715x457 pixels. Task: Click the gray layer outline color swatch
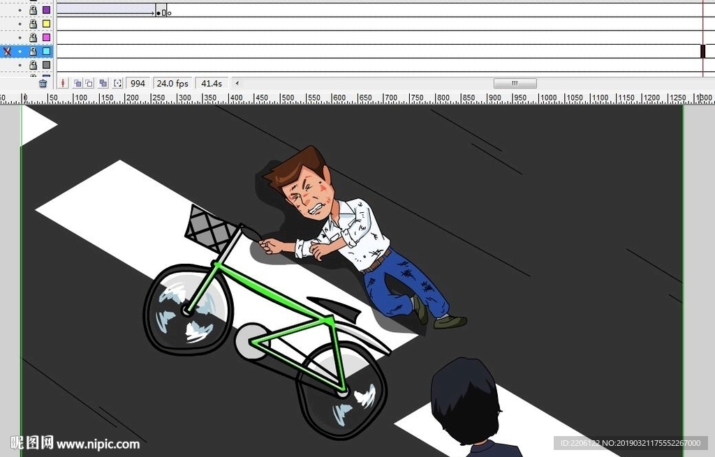(x=47, y=65)
